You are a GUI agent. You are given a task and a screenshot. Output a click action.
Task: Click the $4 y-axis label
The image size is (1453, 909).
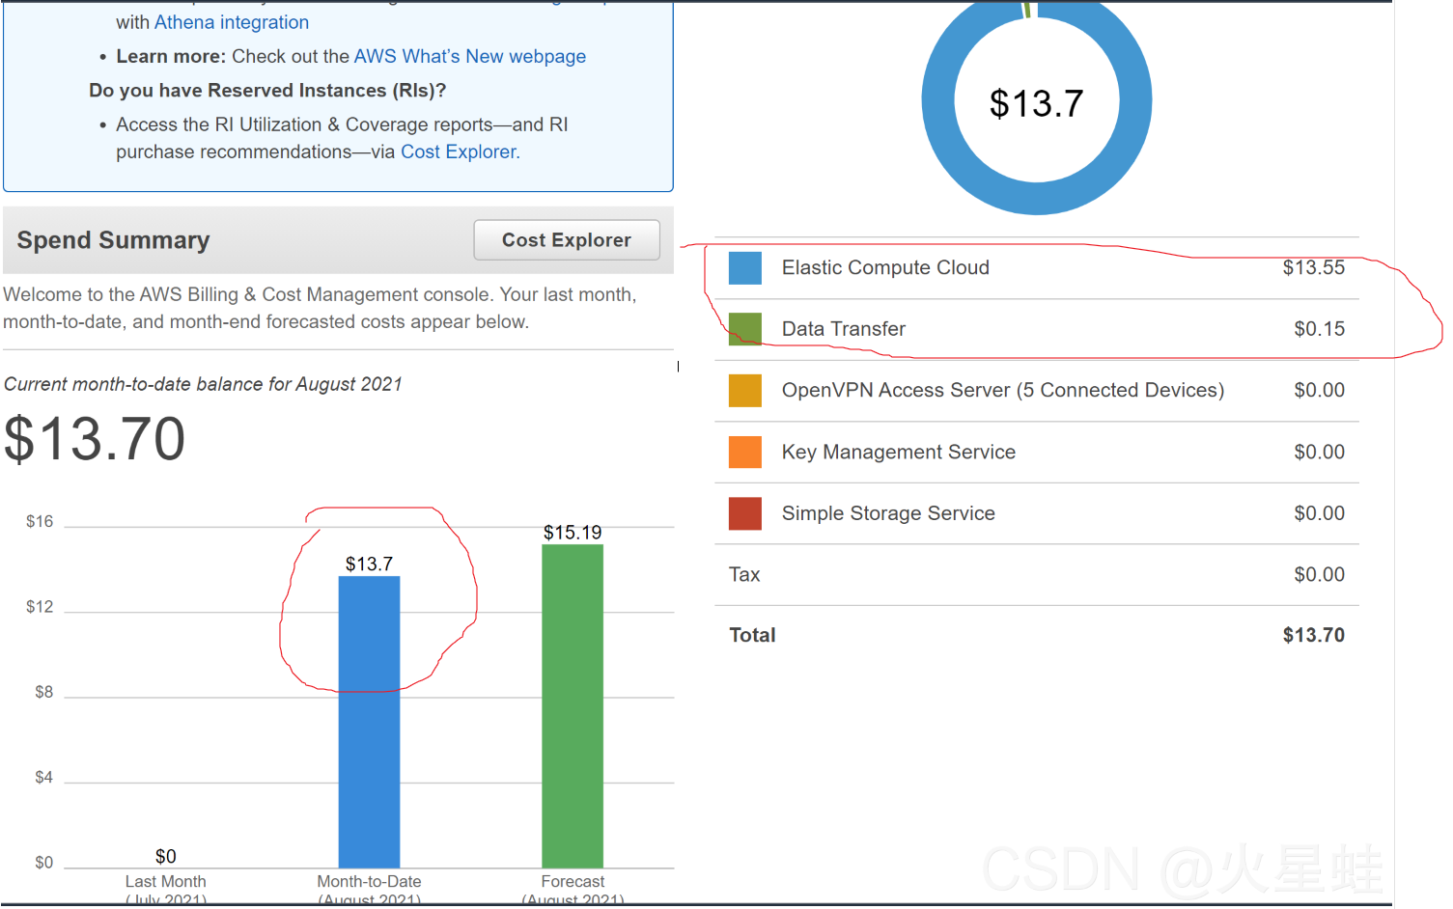(x=43, y=777)
